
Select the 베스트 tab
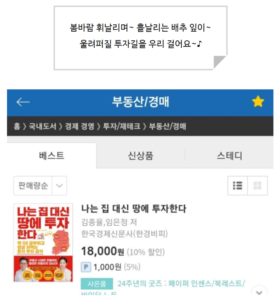click(x=52, y=156)
